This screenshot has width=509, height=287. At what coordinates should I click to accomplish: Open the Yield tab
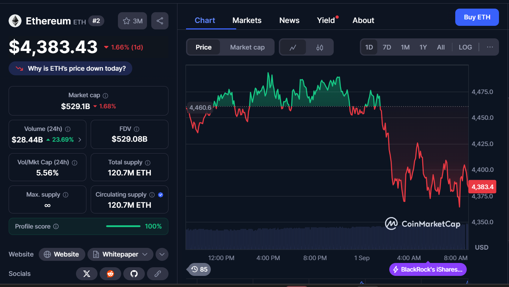(x=326, y=20)
